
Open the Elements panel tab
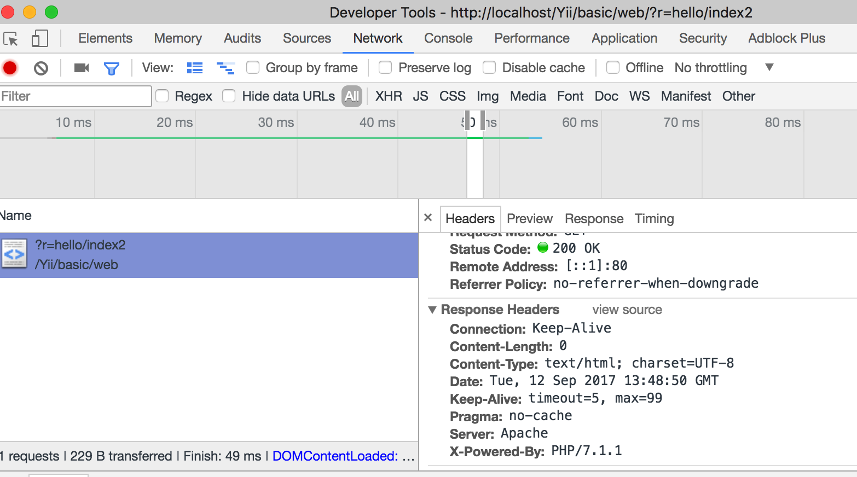point(106,38)
